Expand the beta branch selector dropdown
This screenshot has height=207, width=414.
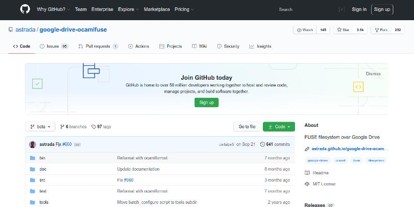[x=40, y=127]
